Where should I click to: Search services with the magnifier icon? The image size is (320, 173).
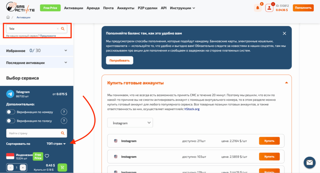click(63, 29)
